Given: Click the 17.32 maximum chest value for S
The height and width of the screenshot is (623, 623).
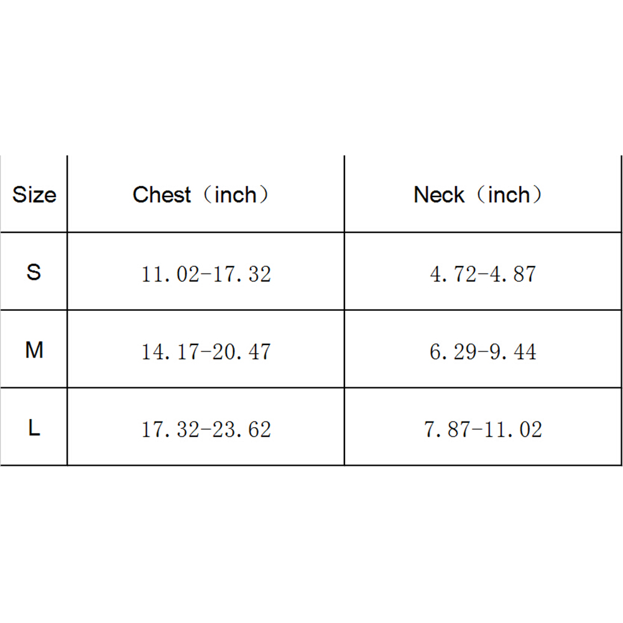Looking at the screenshot, I should (x=242, y=274).
